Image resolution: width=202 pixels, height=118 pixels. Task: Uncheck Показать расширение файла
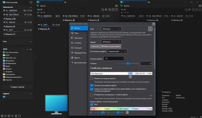pos(92,85)
